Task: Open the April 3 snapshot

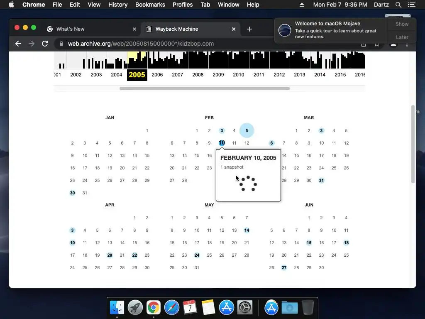Action: tap(72, 230)
